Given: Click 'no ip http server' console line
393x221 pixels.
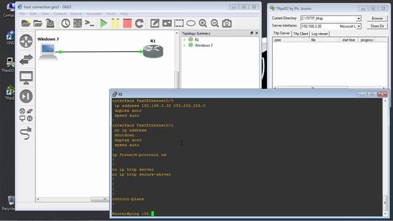Looking at the screenshot, I should [133, 169].
